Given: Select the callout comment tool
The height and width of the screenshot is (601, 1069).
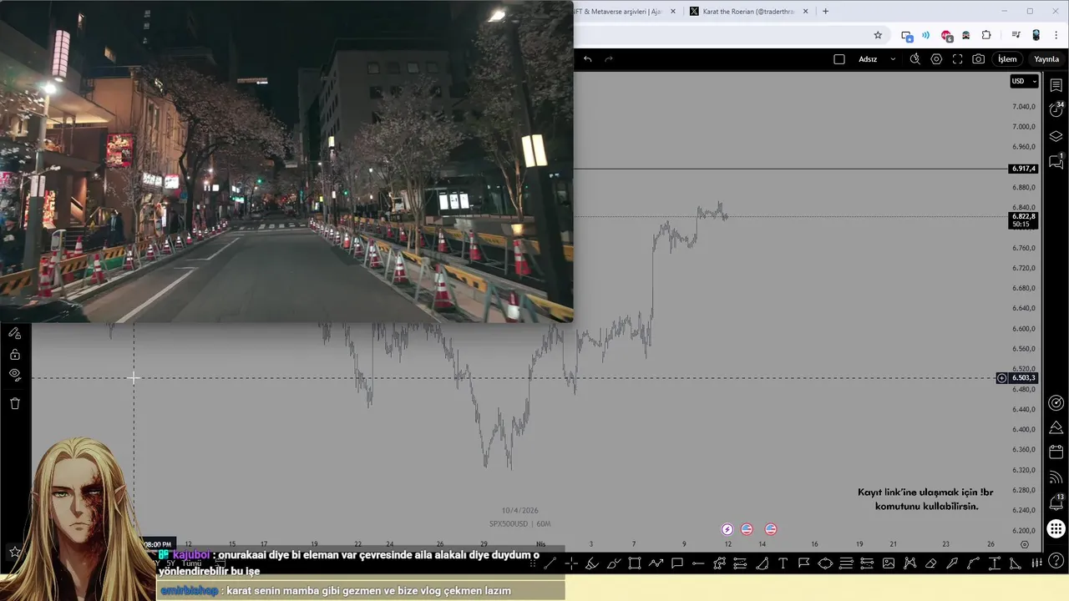Looking at the screenshot, I should (x=677, y=563).
